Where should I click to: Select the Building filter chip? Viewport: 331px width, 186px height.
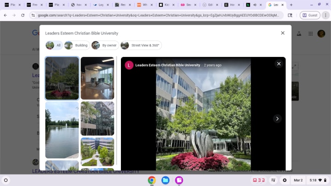click(x=77, y=45)
